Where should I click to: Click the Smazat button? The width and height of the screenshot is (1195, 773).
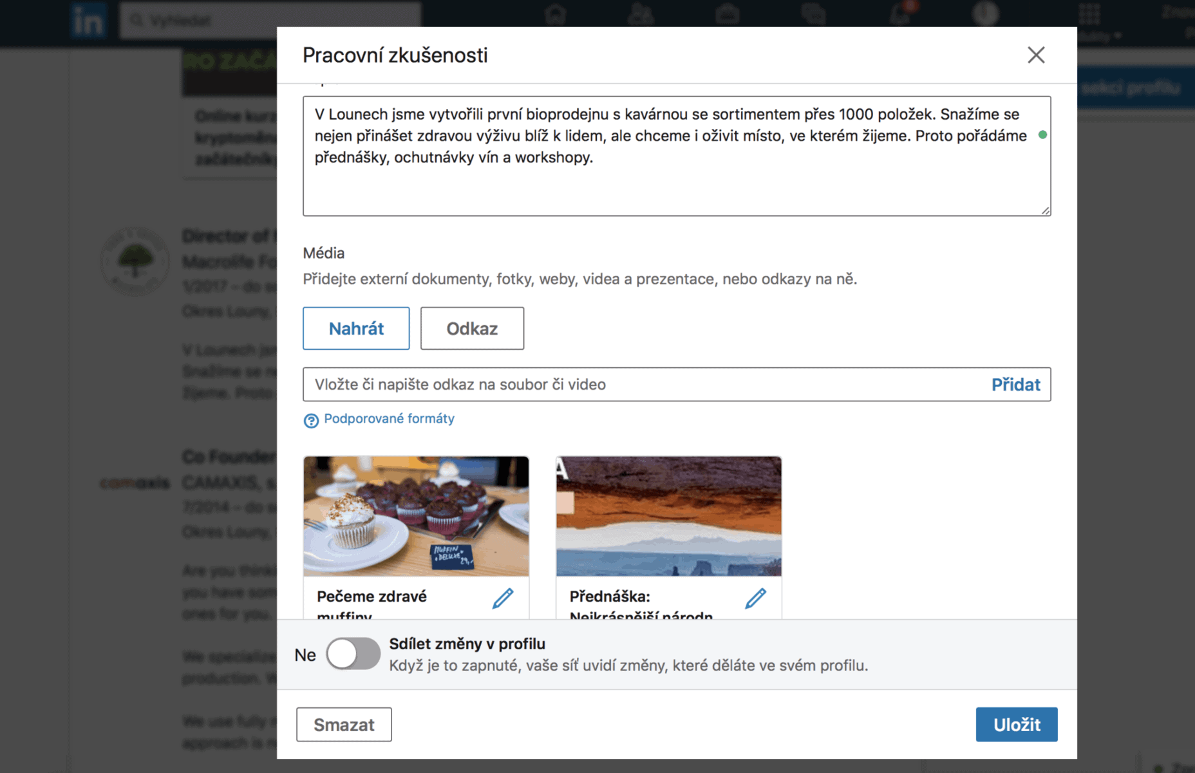(344, 725)
